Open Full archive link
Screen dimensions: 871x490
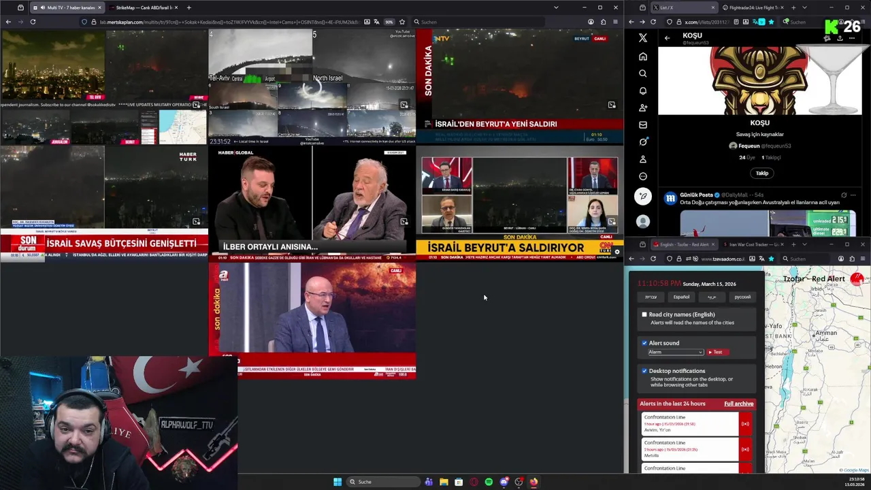[738, 404]
